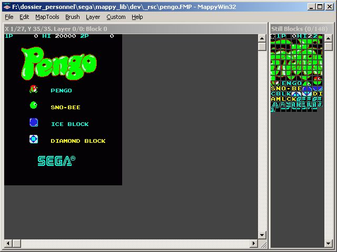Click the map horizontal scroll left arrow
The height and width of the screenshot is (252, 337).
click(8, 244)
